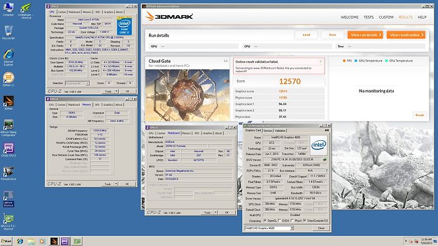Screen dimensions: 438x246
Task: Toggle the DirectCompute 5.0 checkbox
Action: (305, 220)
